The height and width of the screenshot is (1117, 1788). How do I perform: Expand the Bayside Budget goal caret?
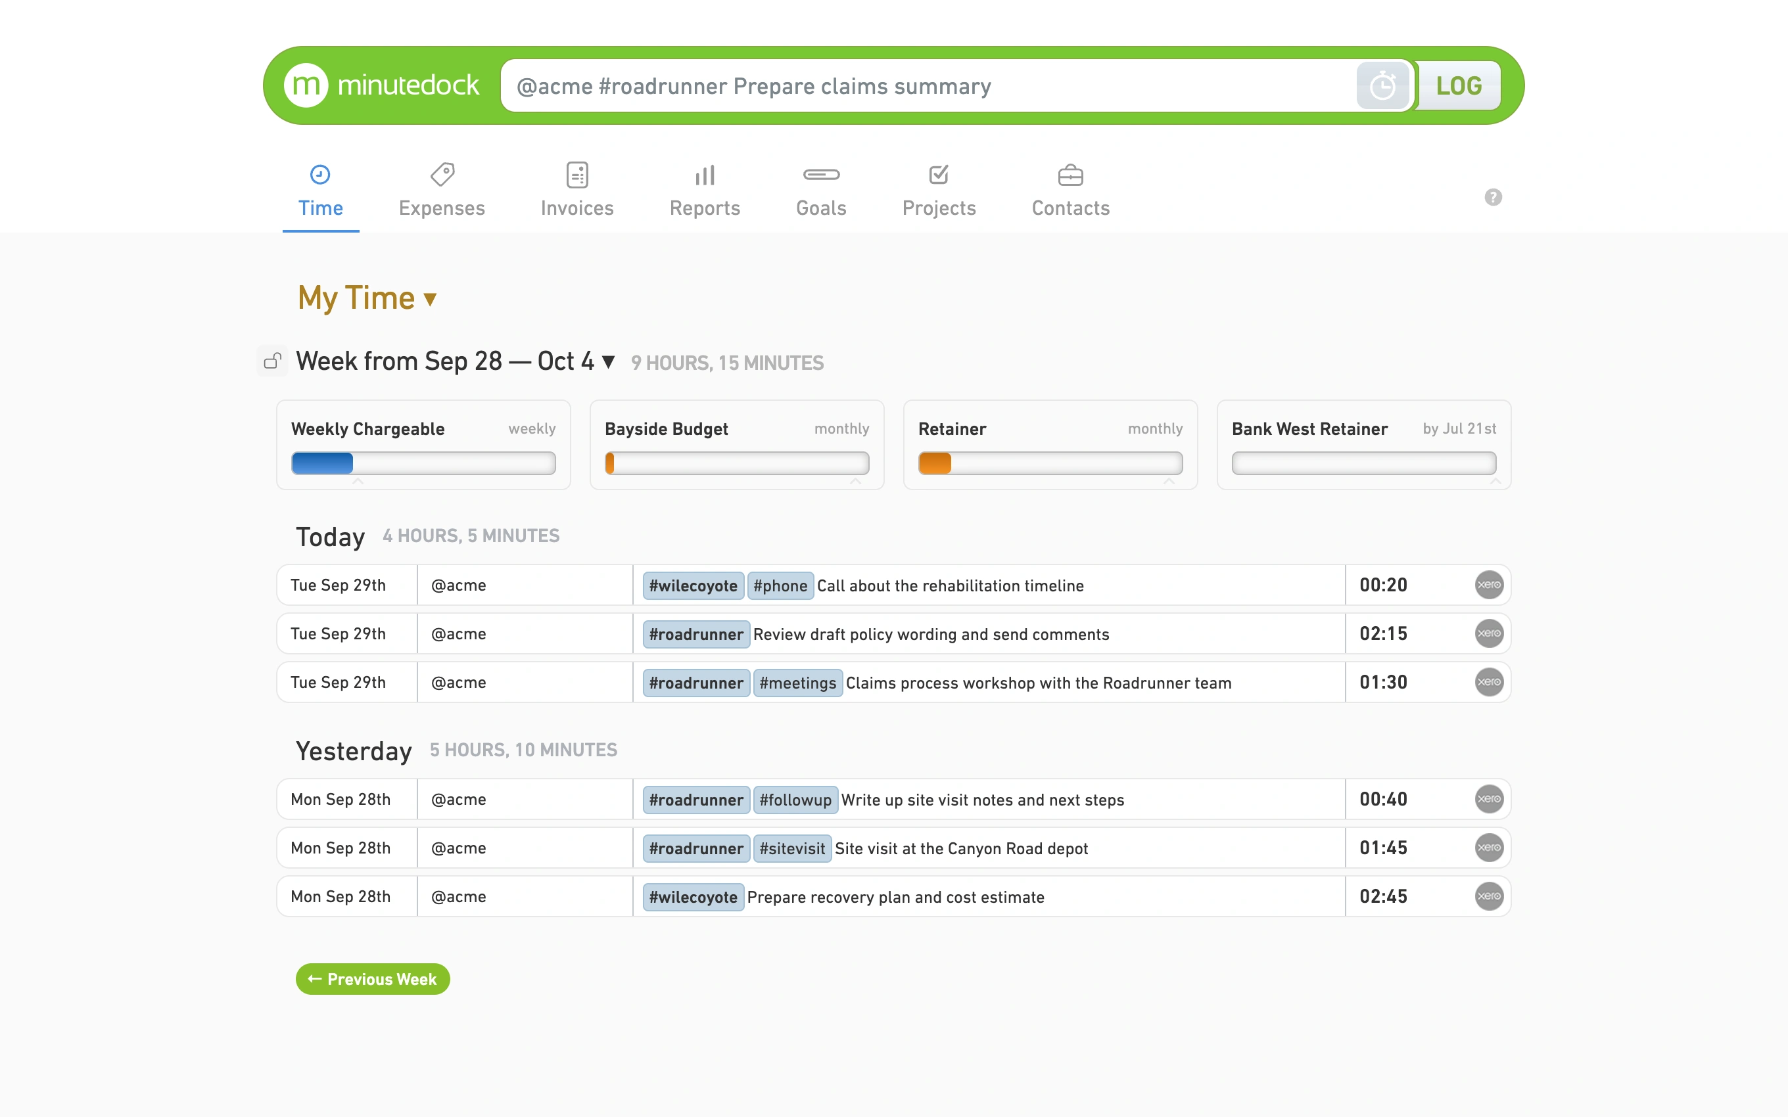[856, 482]
